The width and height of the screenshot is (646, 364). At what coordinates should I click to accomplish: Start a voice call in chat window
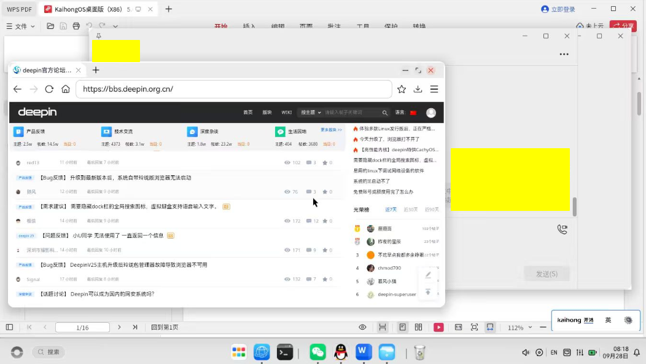pyautogui.click(x=562, y=229)
